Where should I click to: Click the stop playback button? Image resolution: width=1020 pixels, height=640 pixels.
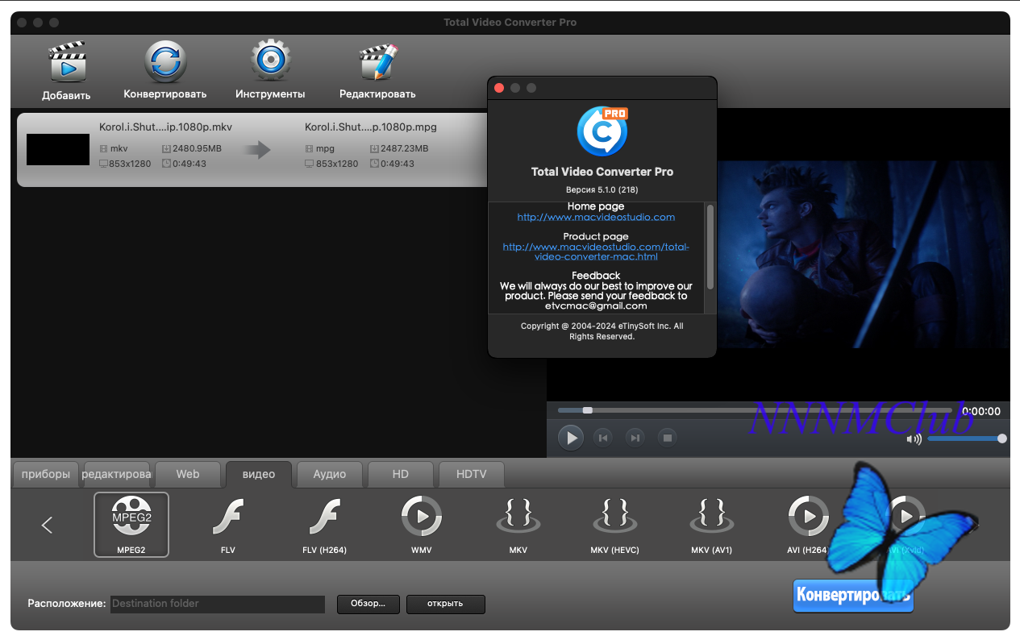tap(667, 438)
